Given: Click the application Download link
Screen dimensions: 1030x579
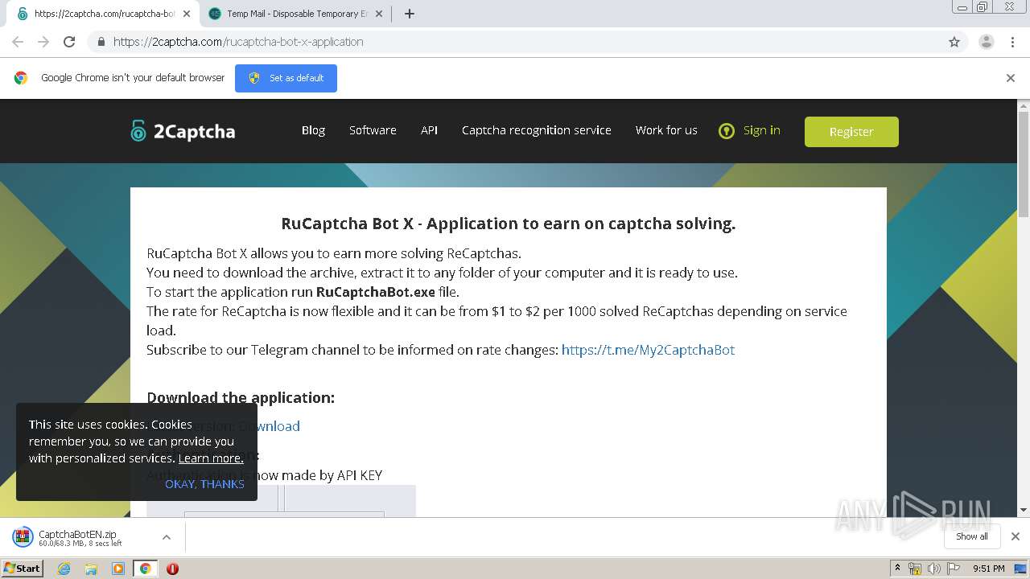Looking at the screenshot, I should click(270, 426).
